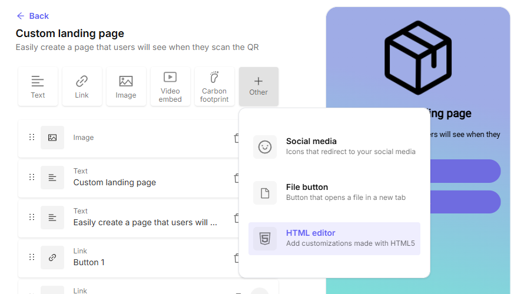This screenshot has height=294, width=524.
Task: Open the Other blocks menu
Action: [258, 86]
